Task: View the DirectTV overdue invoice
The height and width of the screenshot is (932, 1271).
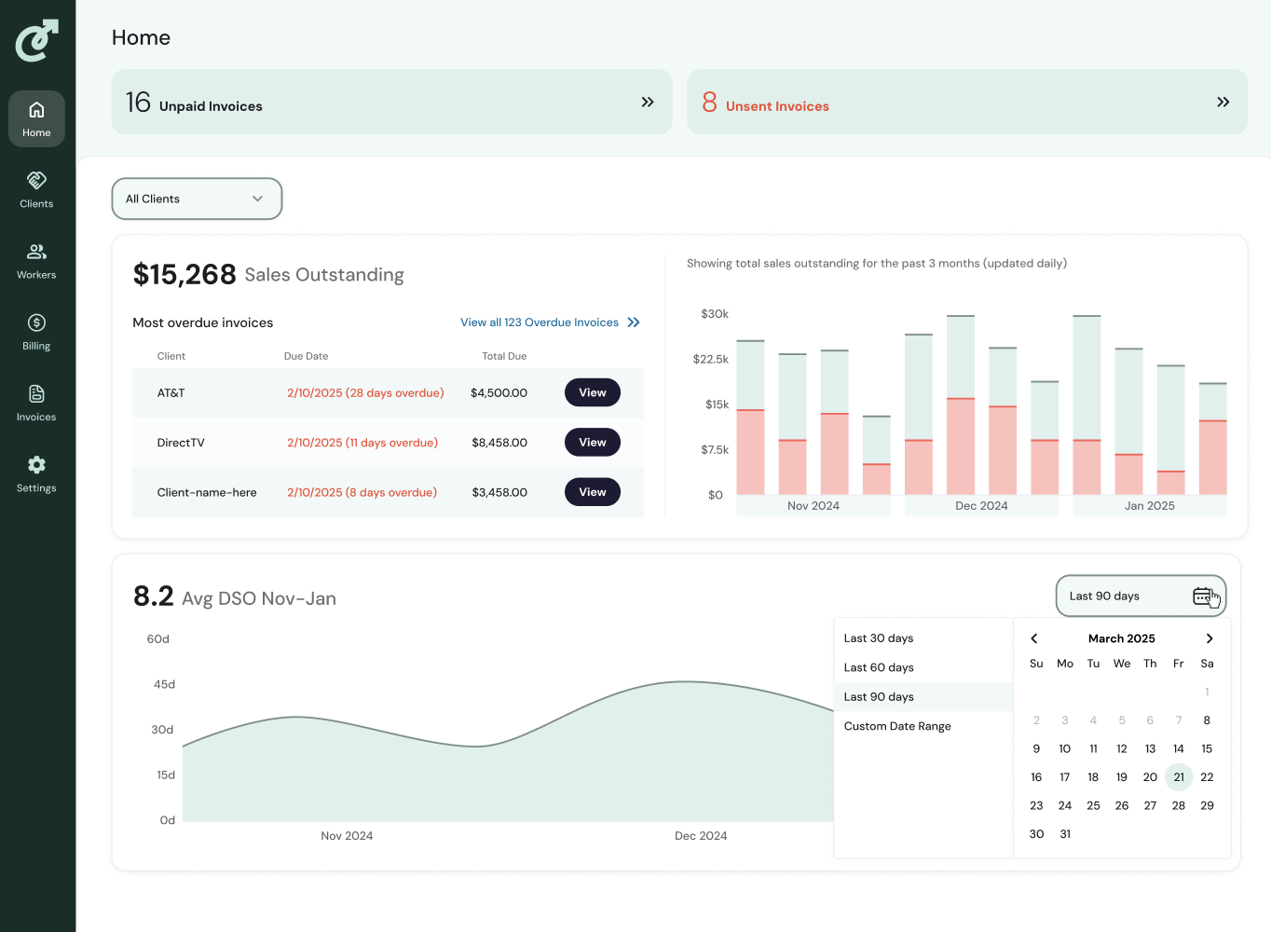Action: tap(593, 442)
